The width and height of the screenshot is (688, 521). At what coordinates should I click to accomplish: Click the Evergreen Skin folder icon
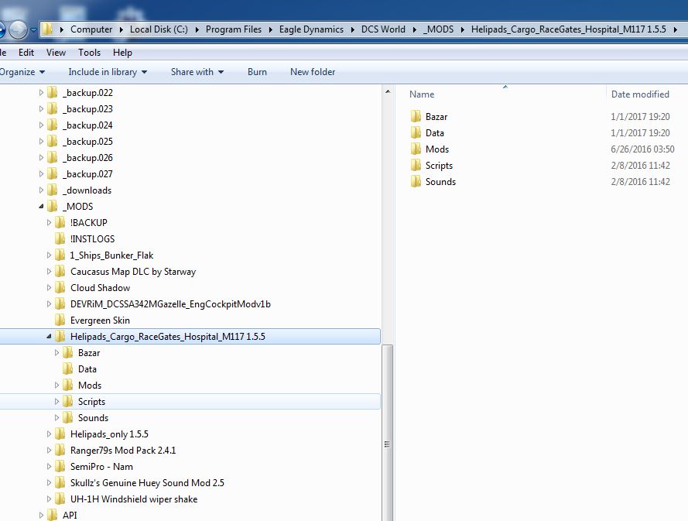60,320
